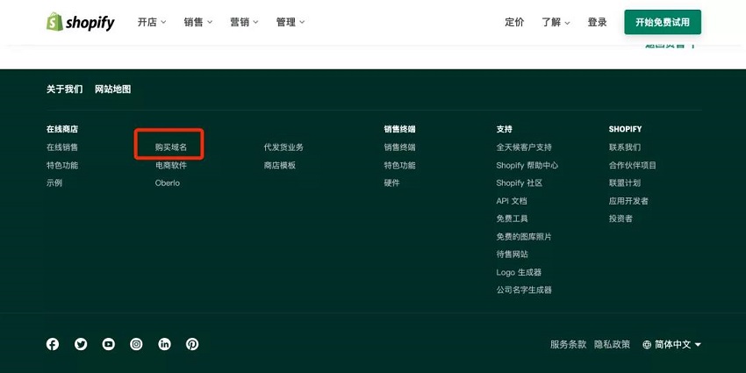Open 特色功能 under 销售终端
The width and height of the screenshot is (746, 373).
(399, 165)
